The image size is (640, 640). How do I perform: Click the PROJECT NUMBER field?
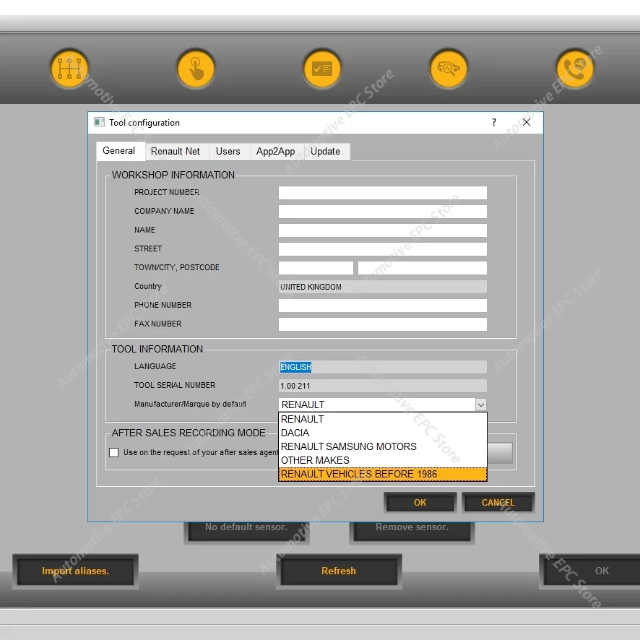pyautogui.click(x=382, y=193)
